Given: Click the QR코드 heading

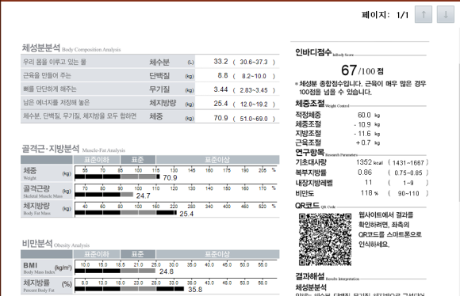Looking at the screenshot, I should 307,206.
